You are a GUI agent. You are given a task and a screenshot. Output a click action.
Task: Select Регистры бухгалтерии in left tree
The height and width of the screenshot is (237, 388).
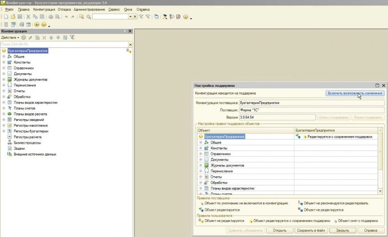pyautogui.click(x=30, y=131)
